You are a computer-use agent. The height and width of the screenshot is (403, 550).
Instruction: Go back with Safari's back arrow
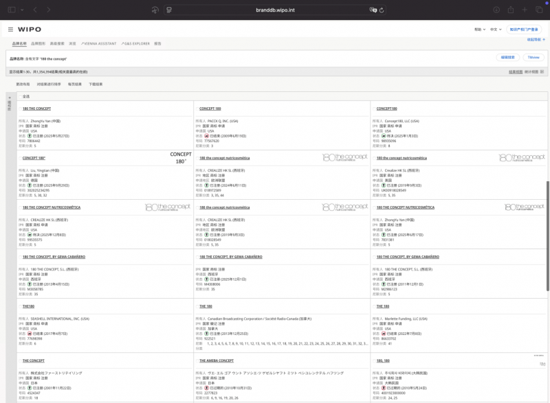coord(36,10)
